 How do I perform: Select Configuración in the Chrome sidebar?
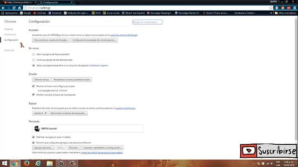click(x=11, y=40)
